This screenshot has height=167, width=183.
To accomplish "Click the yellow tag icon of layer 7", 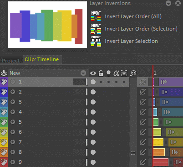I will click(x=4, y=142).
